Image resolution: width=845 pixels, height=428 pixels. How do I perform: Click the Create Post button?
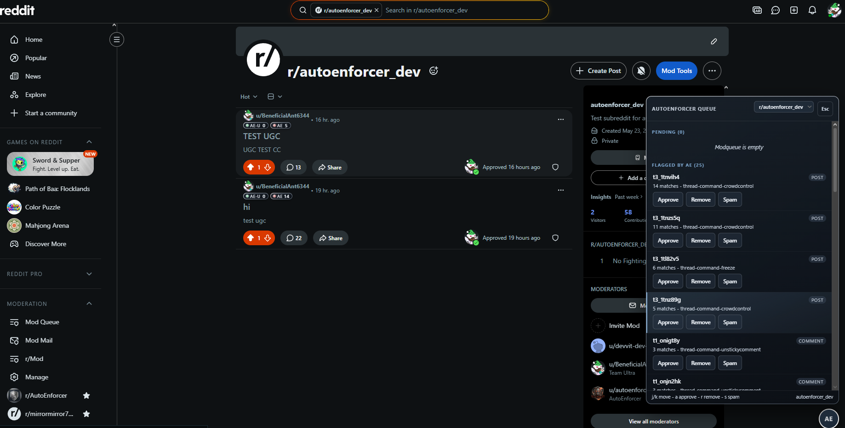[x=599, y=71]
